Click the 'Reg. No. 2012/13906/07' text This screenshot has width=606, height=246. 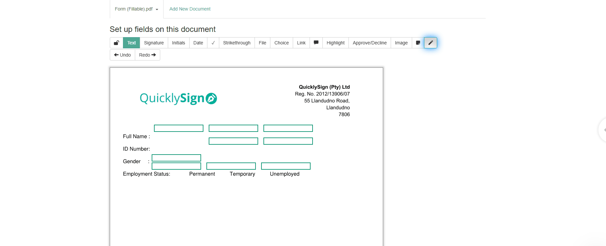coord(322,94)
